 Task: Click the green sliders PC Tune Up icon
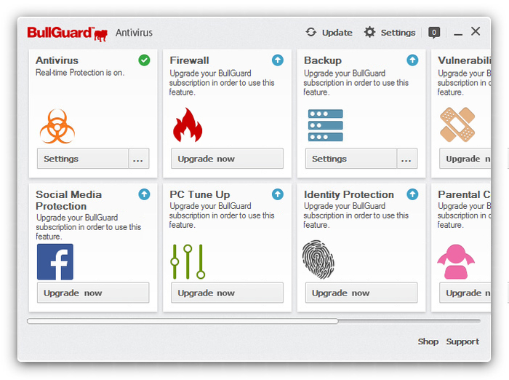188,261
